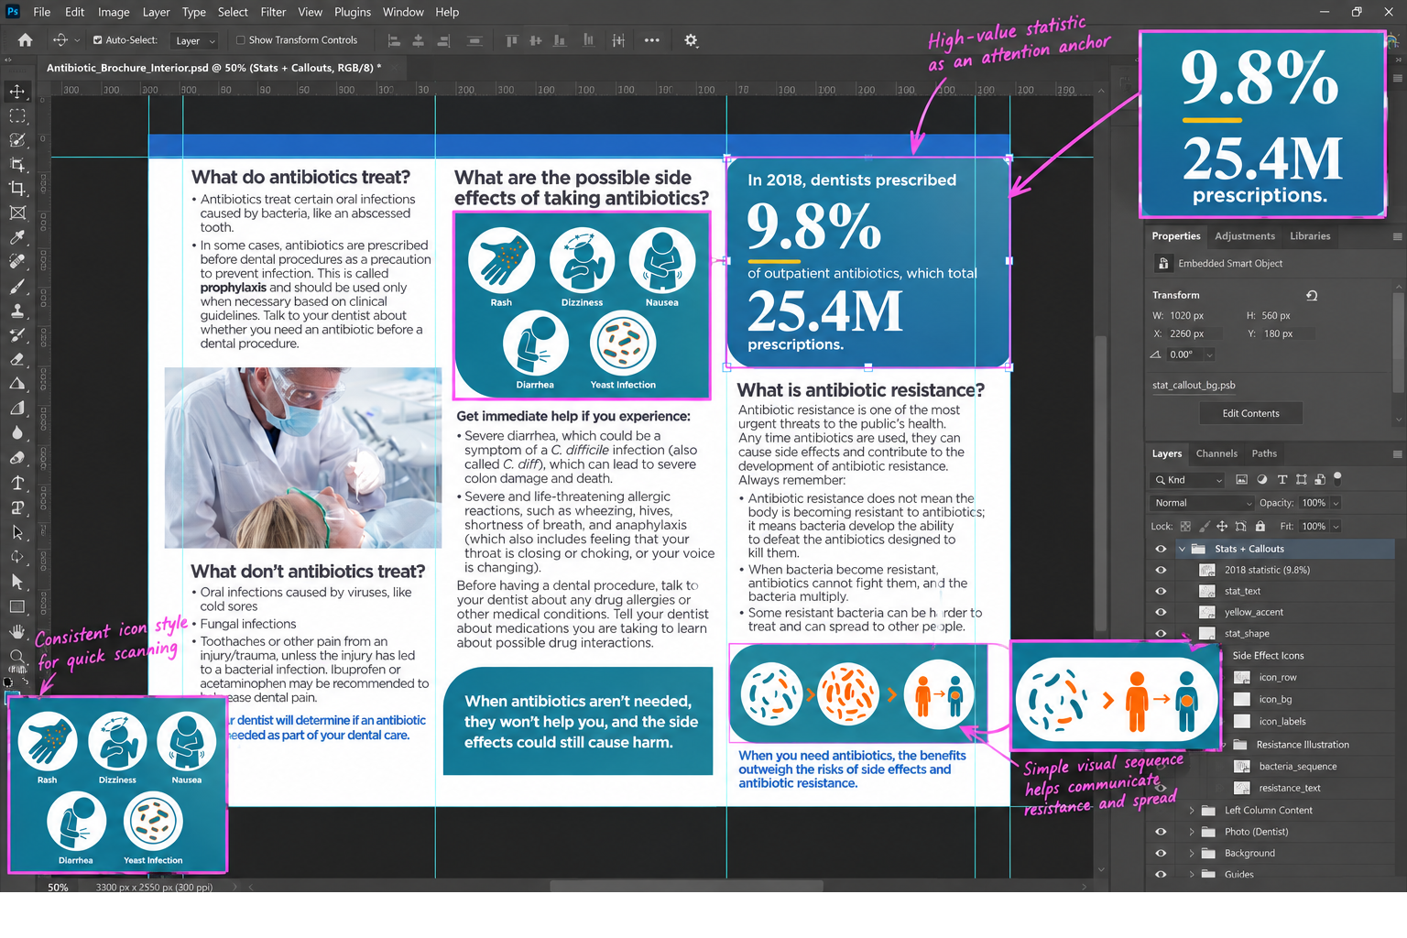Open the Kind filter dropdown
Viewport: 1407px width, 938px height.
1187,480
